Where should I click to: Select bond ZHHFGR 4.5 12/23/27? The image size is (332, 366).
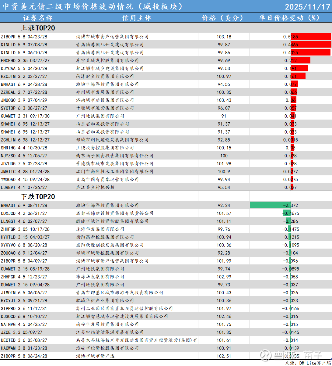(x=24, y=277)
